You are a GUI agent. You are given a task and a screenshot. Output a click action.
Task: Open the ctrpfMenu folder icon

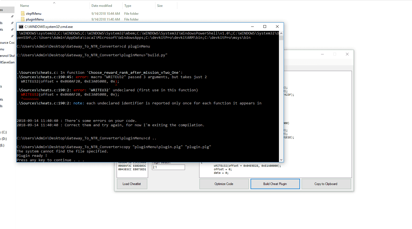pos(23,13)
